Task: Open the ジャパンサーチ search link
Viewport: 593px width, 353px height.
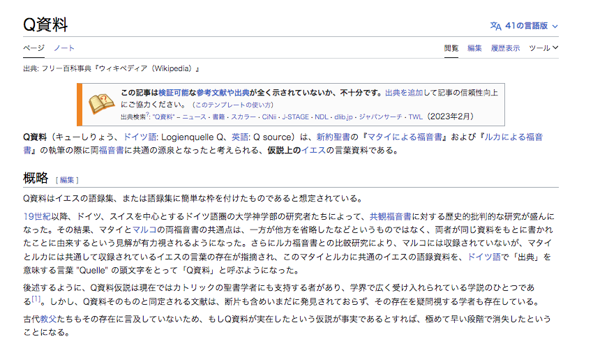Action: point(380,117)
